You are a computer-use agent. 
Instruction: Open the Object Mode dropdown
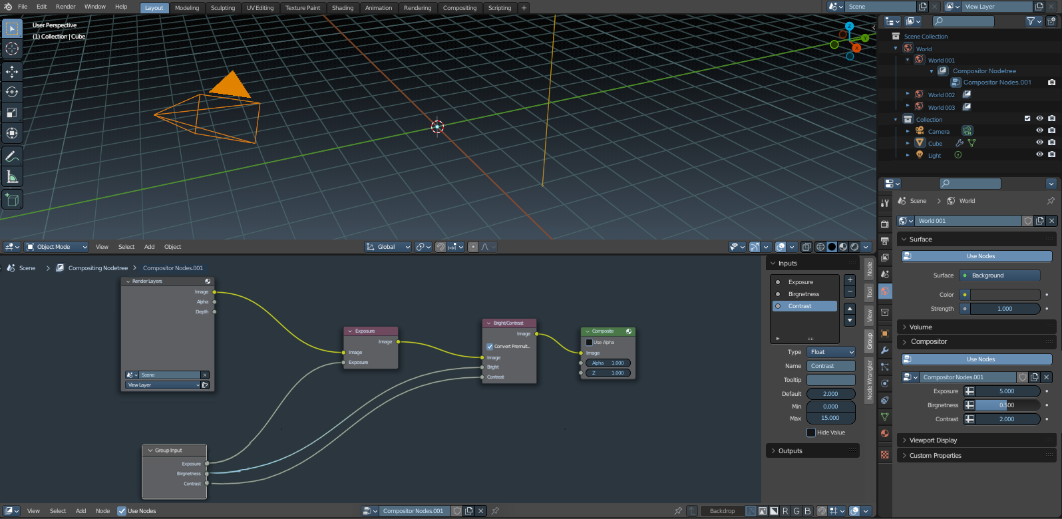(57, 247)
